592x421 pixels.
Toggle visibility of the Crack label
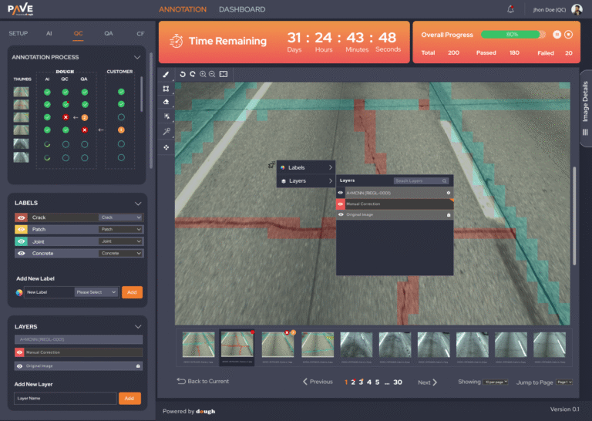[21, 217]
